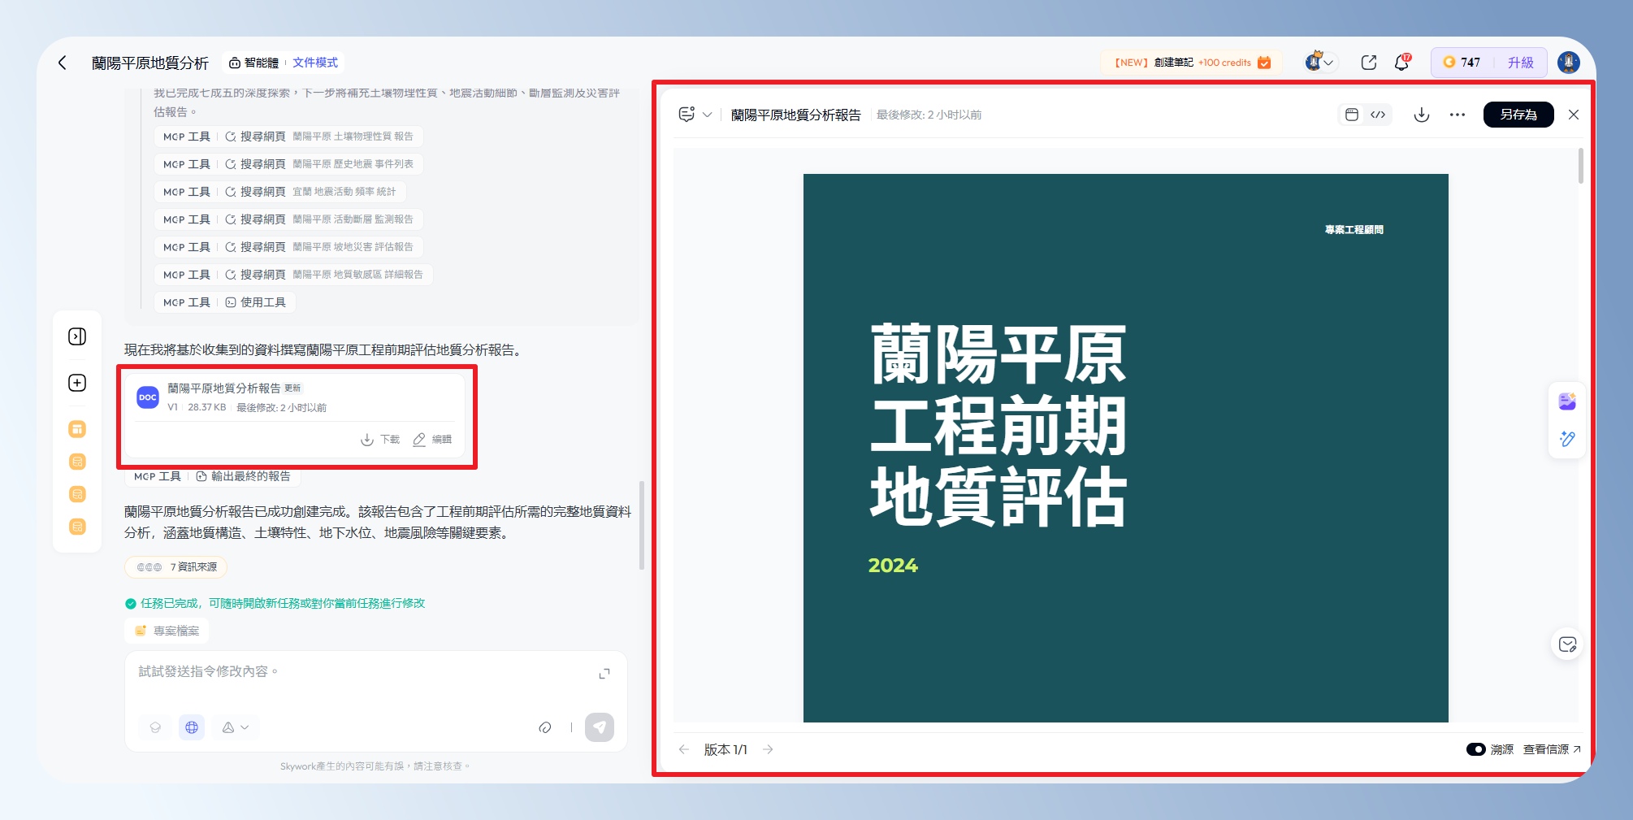1633x820 pixels.
Task: Click the share icon in top bar
Action: point(1368,63)
